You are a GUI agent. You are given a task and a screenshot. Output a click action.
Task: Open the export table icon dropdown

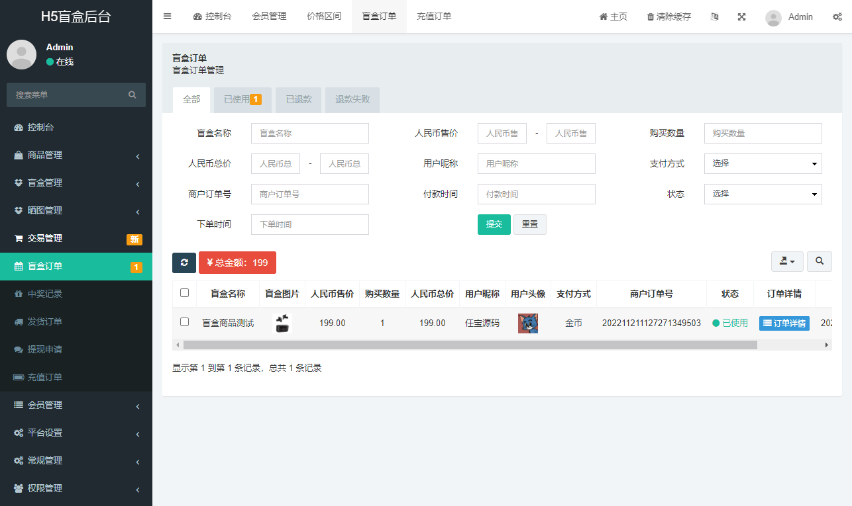tap(787, 262)
